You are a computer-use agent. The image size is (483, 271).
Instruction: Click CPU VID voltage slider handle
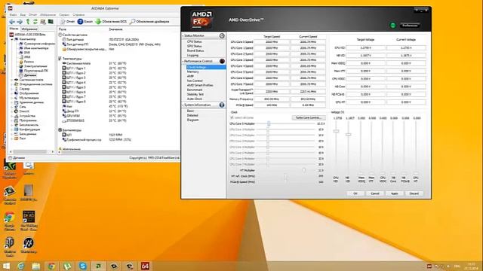[x=336, y=131]
